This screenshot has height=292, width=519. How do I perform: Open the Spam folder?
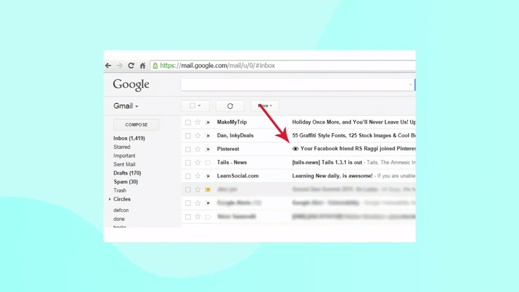click(126, 182)
